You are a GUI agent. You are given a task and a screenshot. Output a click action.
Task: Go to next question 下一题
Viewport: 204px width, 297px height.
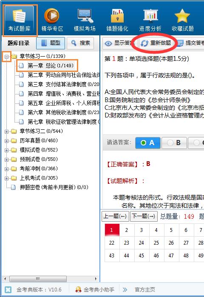(144, 216)
